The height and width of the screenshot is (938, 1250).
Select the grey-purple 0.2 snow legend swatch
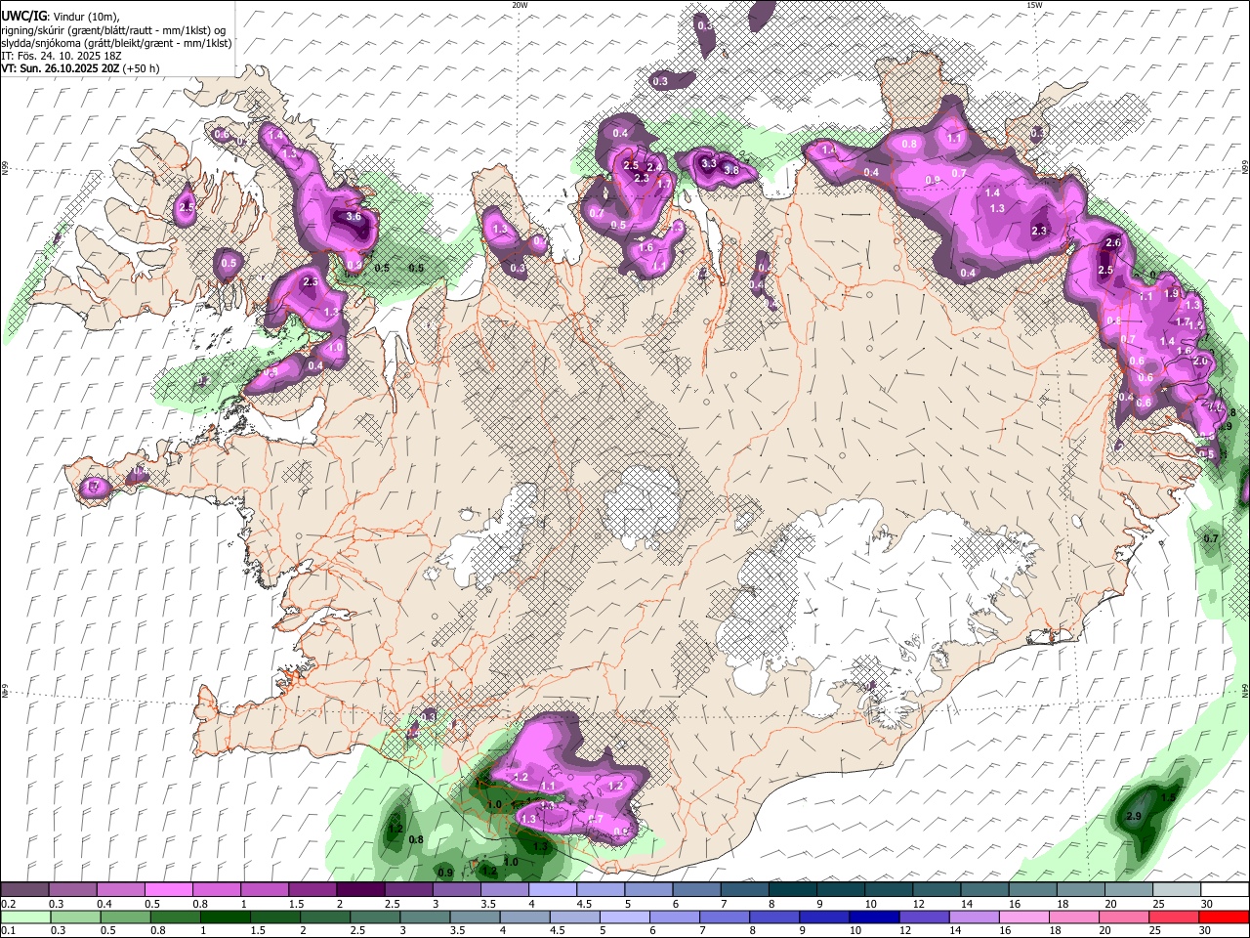pos(24,890)
